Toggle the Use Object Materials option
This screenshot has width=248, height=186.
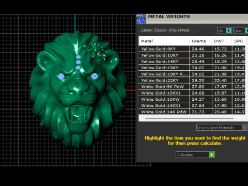244,128
